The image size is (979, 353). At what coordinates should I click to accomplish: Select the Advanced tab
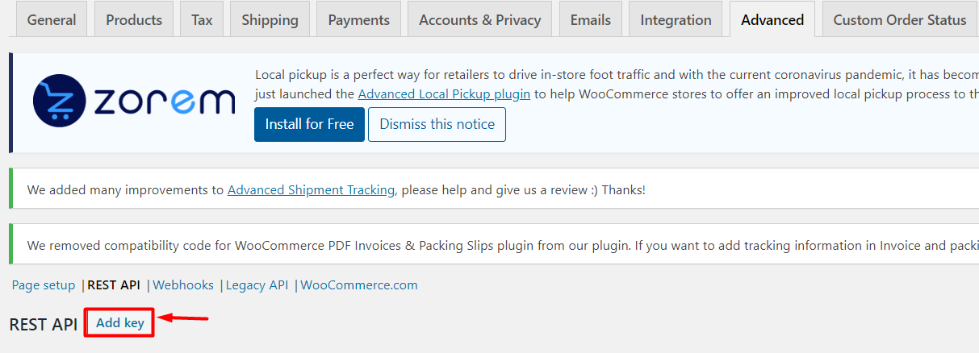772,19
